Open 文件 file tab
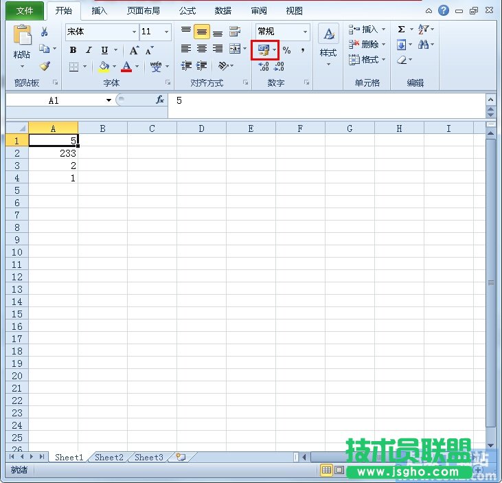 click(25, 11)
